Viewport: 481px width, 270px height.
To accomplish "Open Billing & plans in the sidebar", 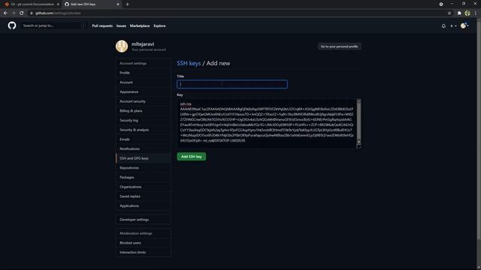I will point(144,111).
